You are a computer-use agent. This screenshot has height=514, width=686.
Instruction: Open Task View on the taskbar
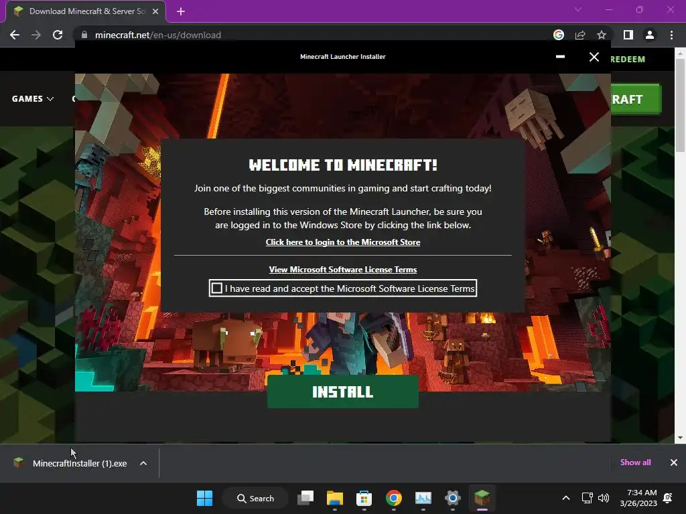305,498
